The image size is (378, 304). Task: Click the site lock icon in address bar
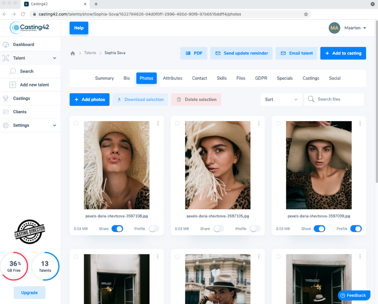[x=34, y=14]
